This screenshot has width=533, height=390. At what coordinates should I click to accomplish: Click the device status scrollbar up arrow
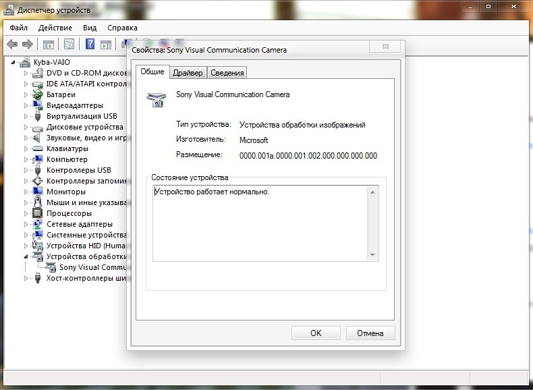(x=372, y=192)
